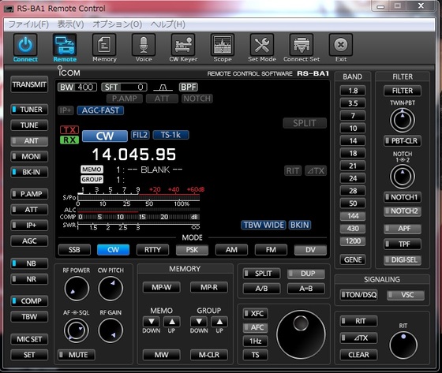
Task: Select AM mode
Action: click(x=231, y=250)
